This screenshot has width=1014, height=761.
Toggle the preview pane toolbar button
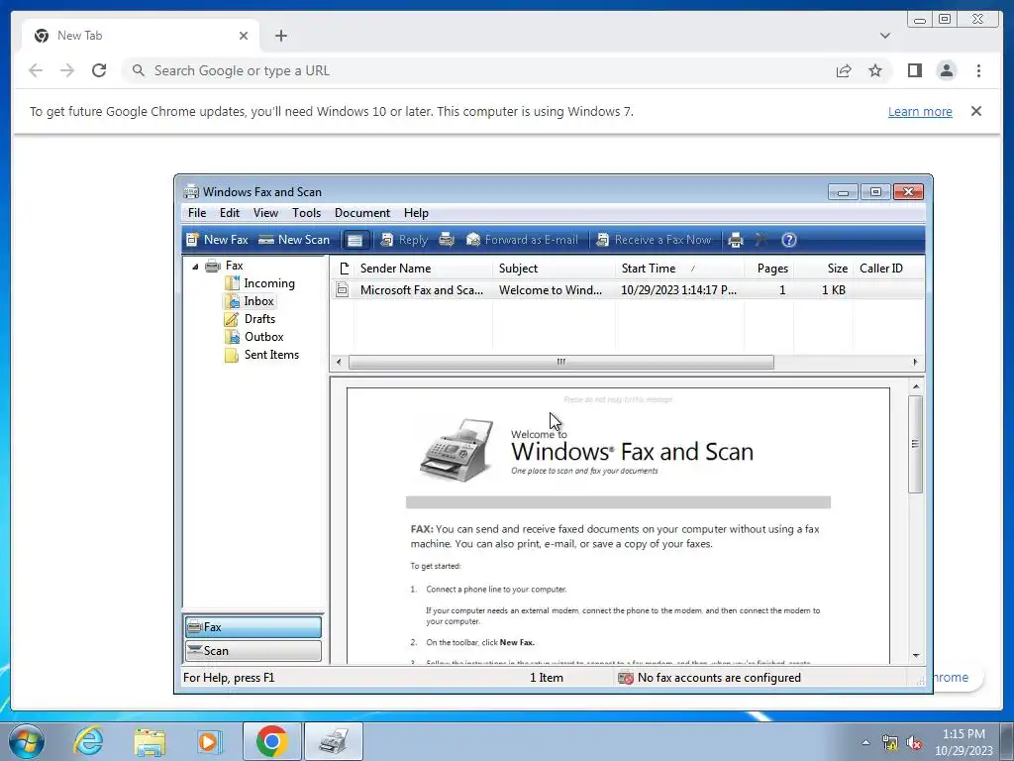(355, 240)
